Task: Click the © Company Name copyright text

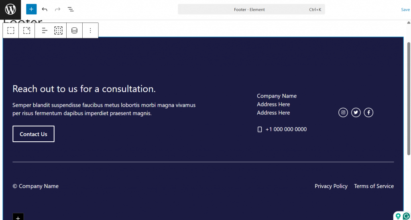Action: (x=35, y=186)
